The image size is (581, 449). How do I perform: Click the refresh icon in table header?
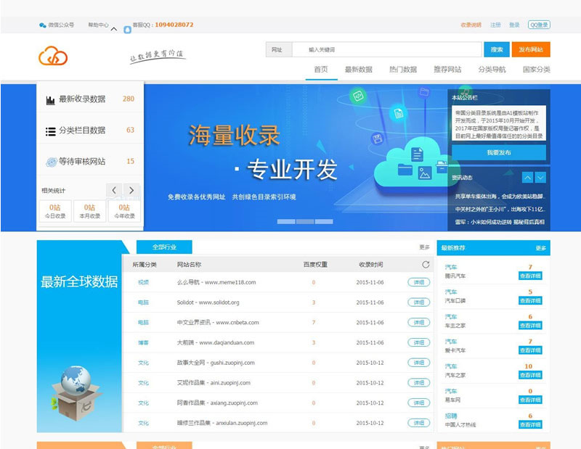tap(426, 265)
